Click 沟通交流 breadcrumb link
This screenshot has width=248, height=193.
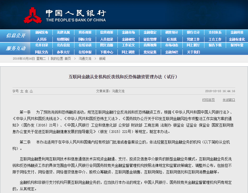[x=85, y=59]
